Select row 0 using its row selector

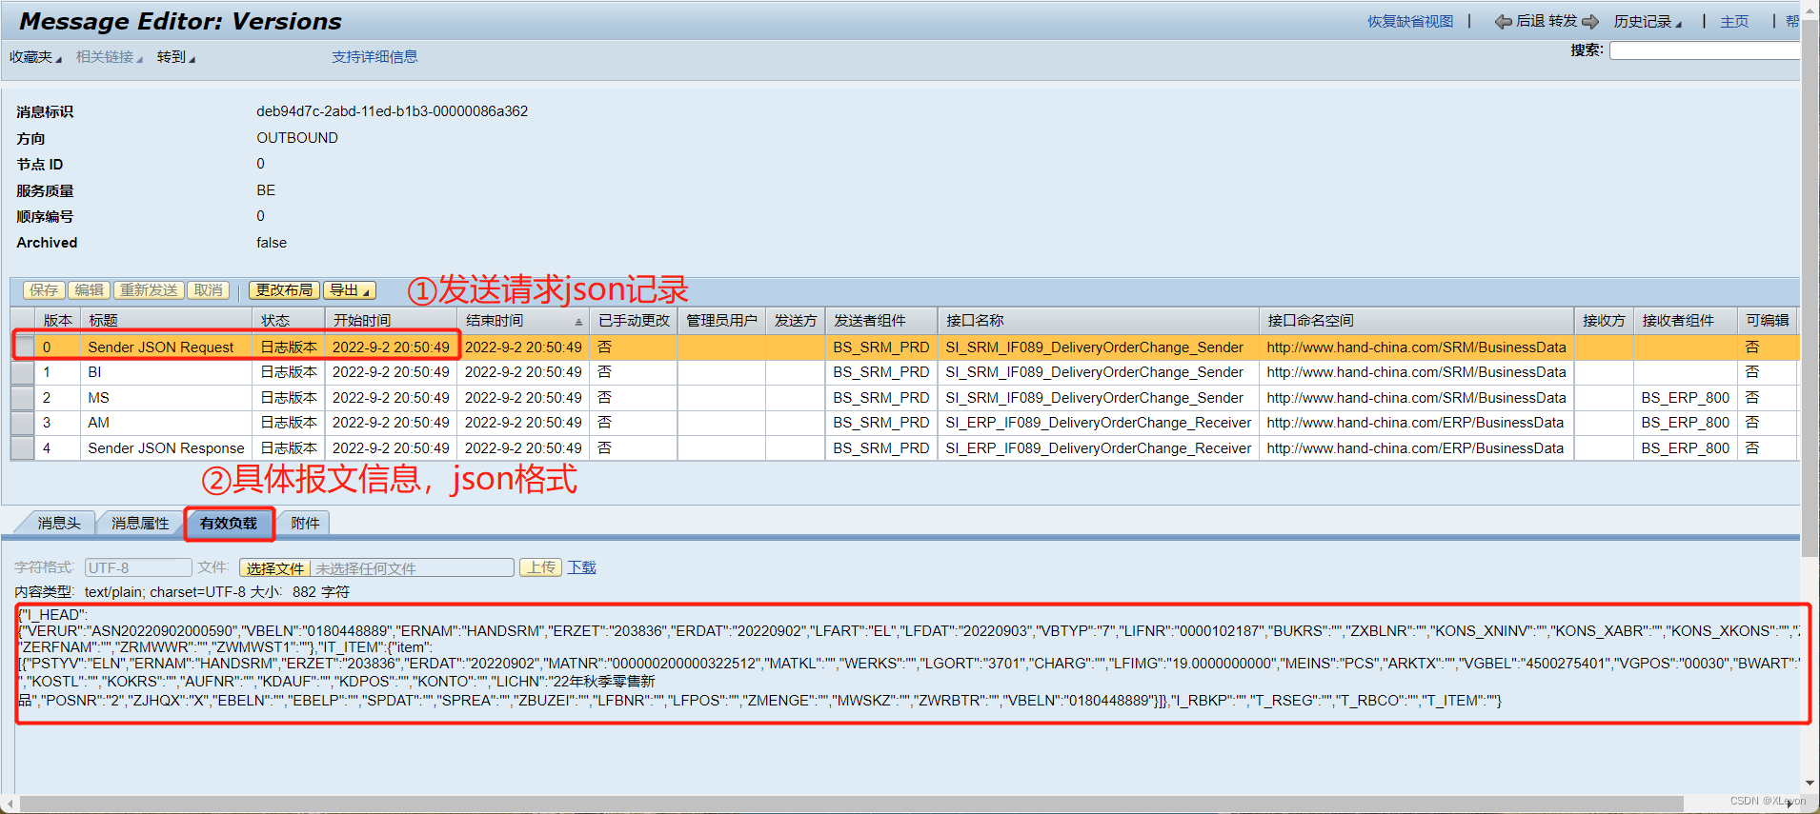coord(23,347)
